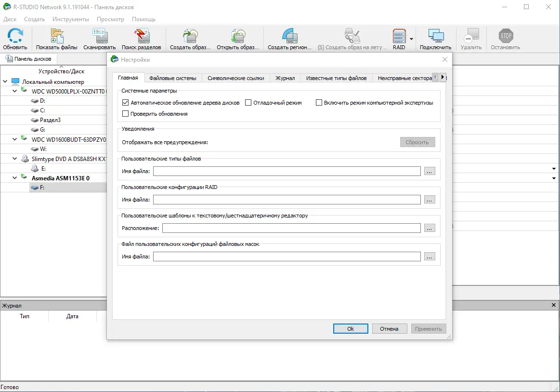Screen dimensions: 560x392
Task: Select the G: partition icon
Action: click(35, 130)
